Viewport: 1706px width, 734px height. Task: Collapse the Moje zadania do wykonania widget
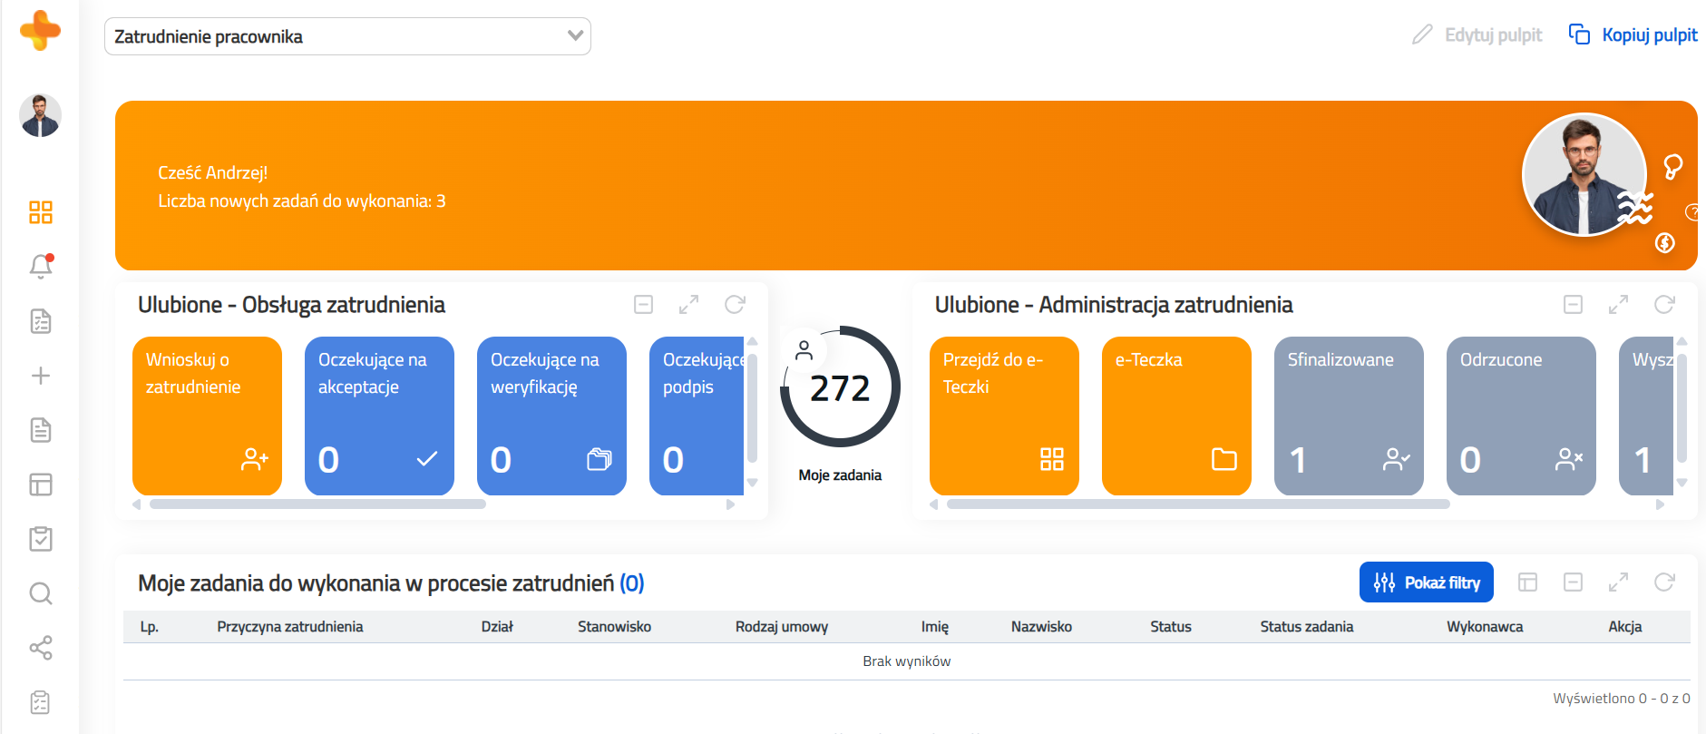click(1574, 582)
